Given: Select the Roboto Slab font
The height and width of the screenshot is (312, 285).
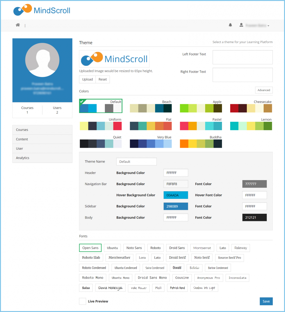Looking at the screenshot, I should coord(91,258).
